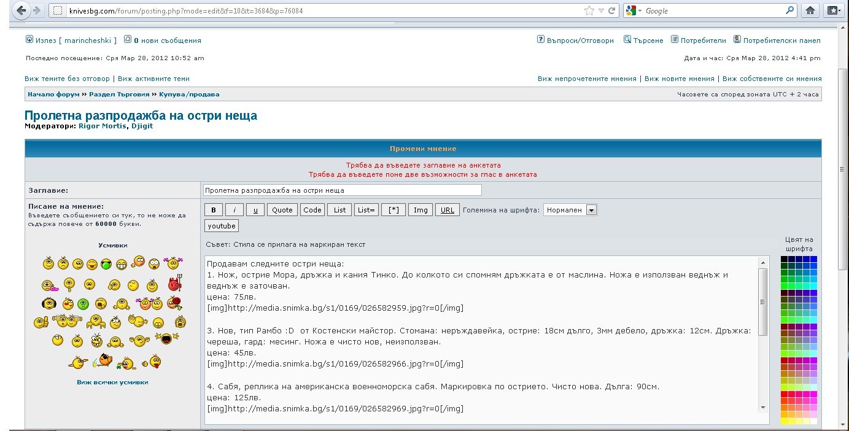Open moderator Rigor Mortis profile
The image size is (849, 431).
coord(103,126)
